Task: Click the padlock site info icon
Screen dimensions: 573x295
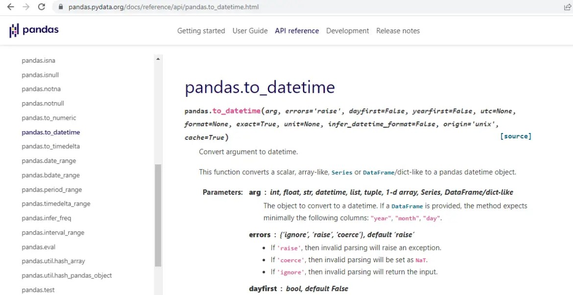Action: (61, 7)
